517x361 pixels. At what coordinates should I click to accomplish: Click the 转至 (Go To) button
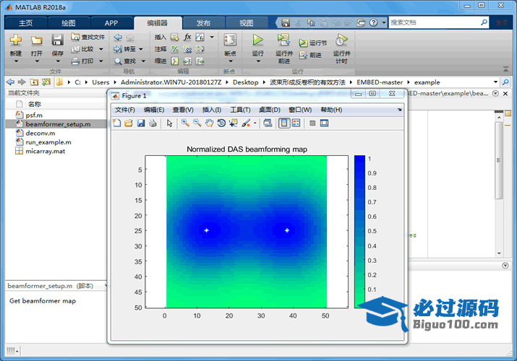click(x=124, y=49)
